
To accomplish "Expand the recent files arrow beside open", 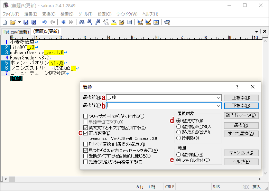I will click(19, 22).
